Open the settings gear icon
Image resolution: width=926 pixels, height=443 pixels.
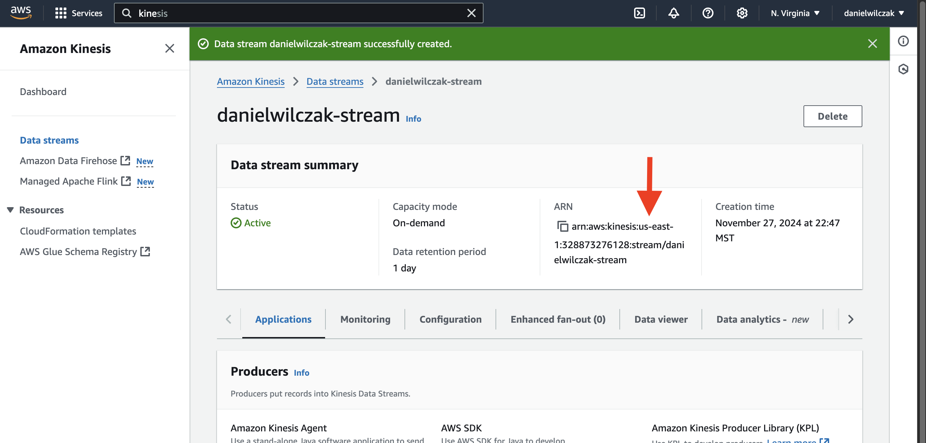pos(742,13)
